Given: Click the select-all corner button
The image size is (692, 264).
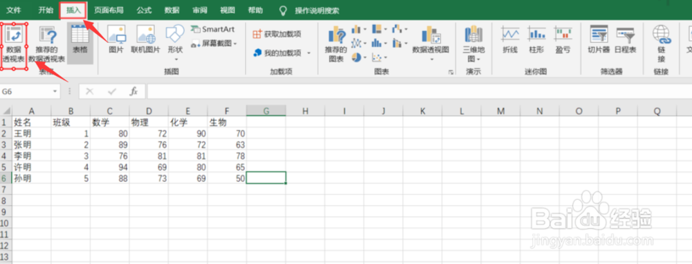Looking at the screenshot, I should point(6,111).
